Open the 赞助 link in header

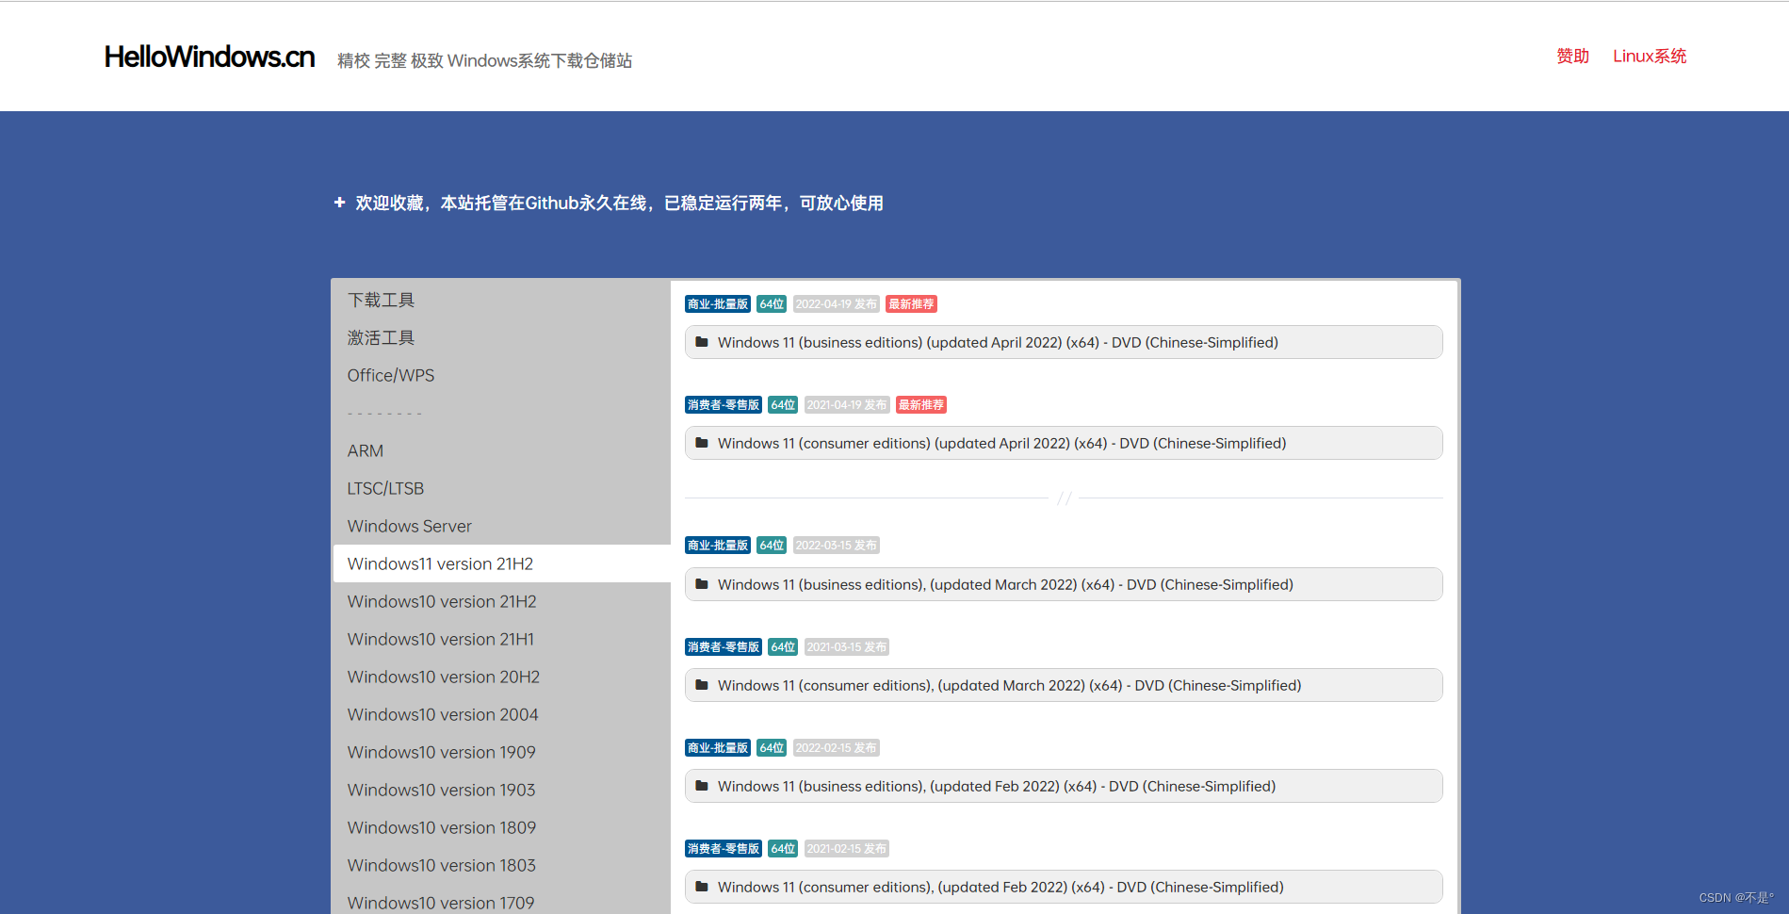click(1572, 57)
